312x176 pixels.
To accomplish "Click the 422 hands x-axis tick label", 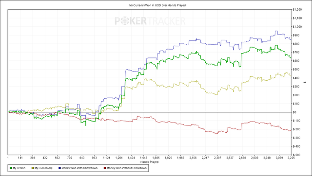I will 45,158.
